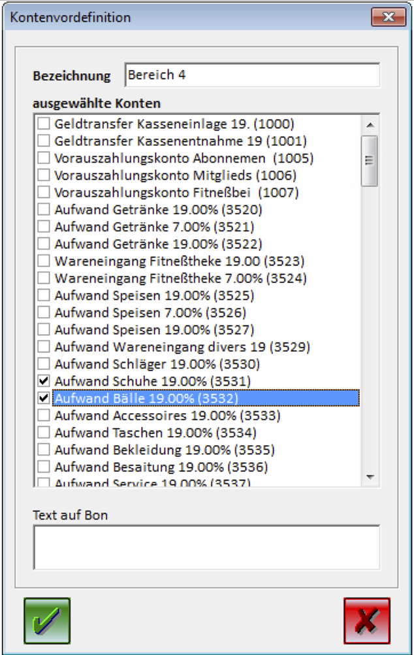The width and height of the screenshot is (414, 655).
Task: Click the Bezeichnung text field
Action: (251, 75)
